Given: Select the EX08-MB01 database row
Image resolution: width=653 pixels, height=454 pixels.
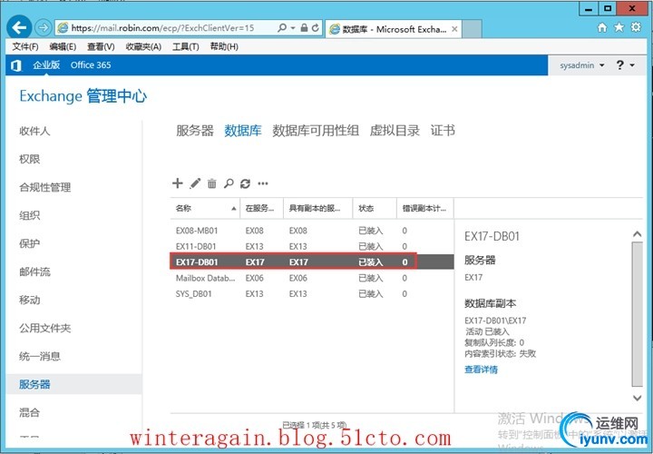Looking at the screenshot, I should click(x=312, y=231).
